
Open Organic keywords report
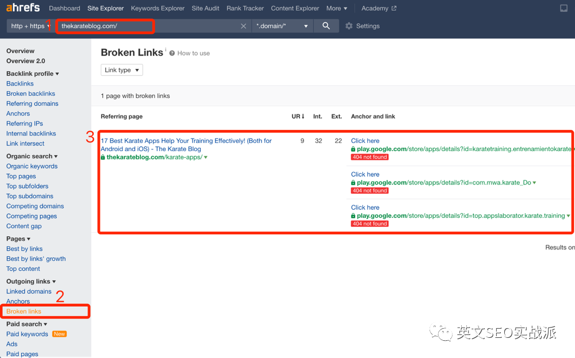pos(32,166)
